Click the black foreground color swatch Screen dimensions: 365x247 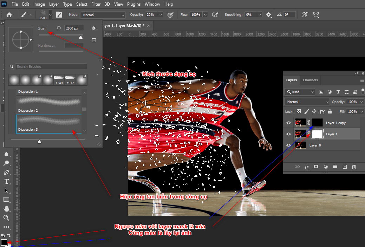4,242
